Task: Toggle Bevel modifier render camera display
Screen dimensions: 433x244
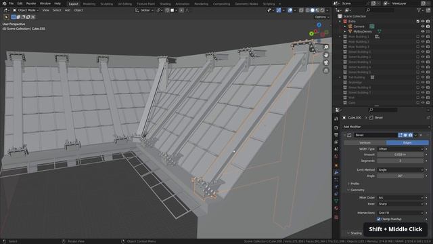Action: [411, 135]
